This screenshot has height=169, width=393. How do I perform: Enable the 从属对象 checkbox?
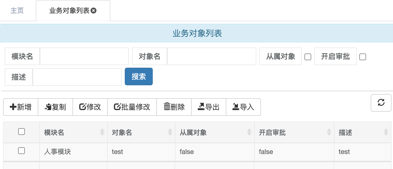click(x=308, y=56)
